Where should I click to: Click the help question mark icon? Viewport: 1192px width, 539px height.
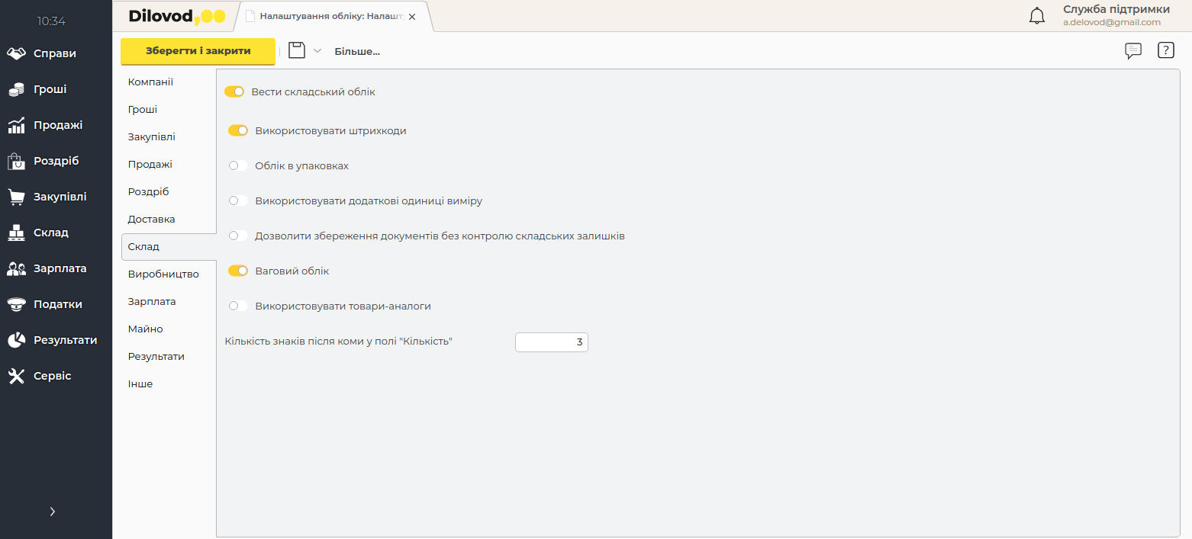[1165, 51]
